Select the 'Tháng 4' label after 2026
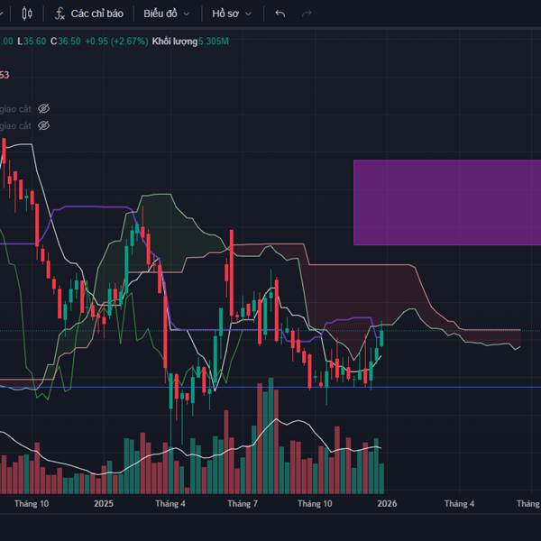Image resolution: width=541 pixels, height=541 pixels. click(x=459, y=504)
